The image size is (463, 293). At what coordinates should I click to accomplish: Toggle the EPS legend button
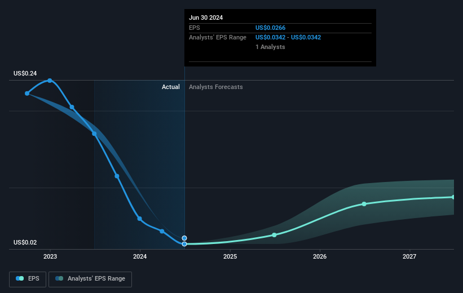tap(28, 279)
